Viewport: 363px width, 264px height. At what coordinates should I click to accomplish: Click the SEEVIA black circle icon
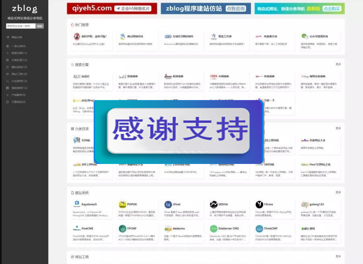[x=213, y=204]
